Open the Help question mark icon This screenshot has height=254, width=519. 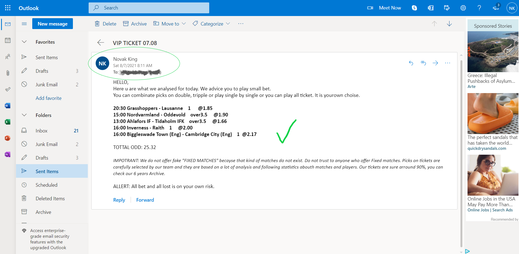pos(479,8)
